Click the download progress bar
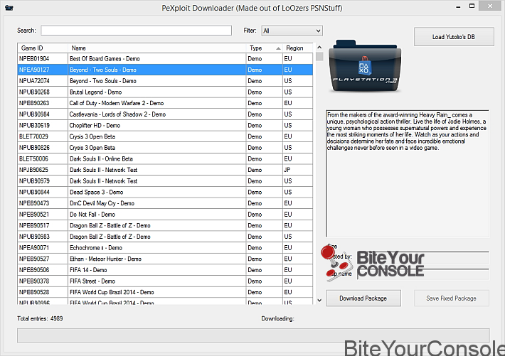The height and width of the screenshot is (356, 505). [253, 335]
